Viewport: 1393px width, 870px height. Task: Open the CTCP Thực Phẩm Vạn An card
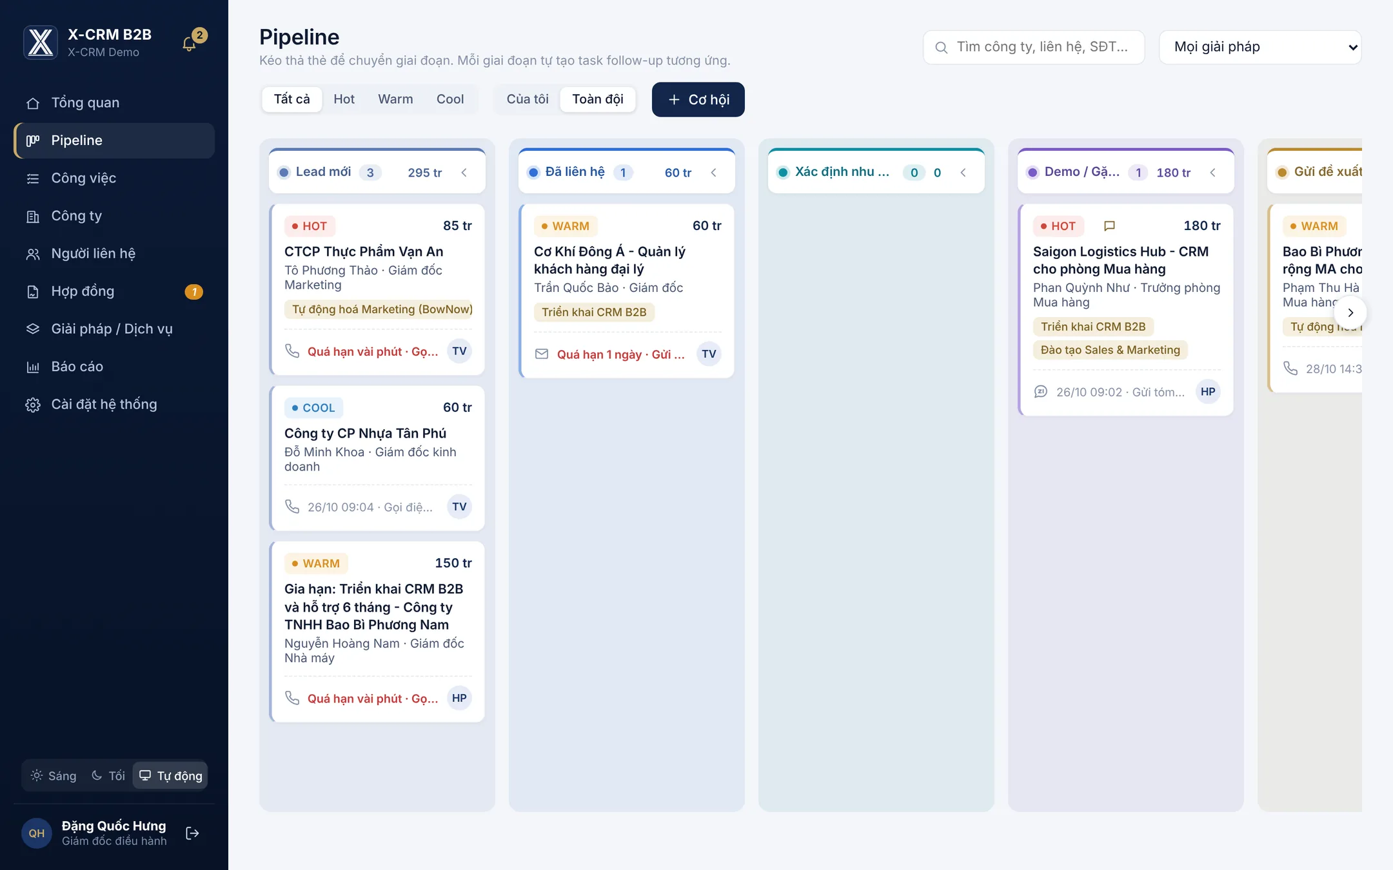(x=377, y=289)
